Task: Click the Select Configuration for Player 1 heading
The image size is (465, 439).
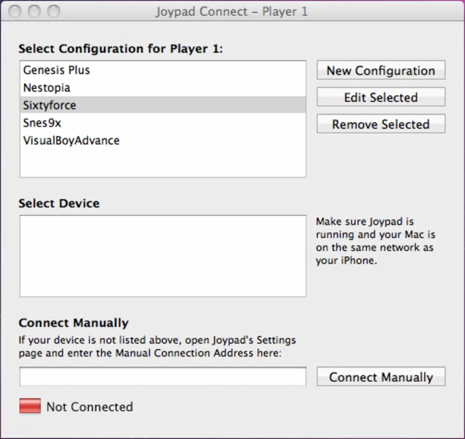Action: tap(121, 48)
